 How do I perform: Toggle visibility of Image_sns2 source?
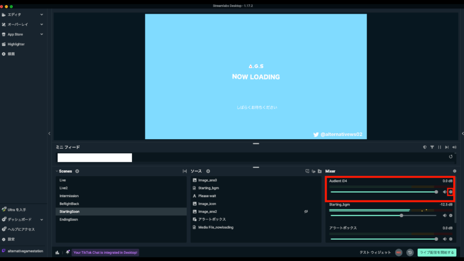click(306, 212)
